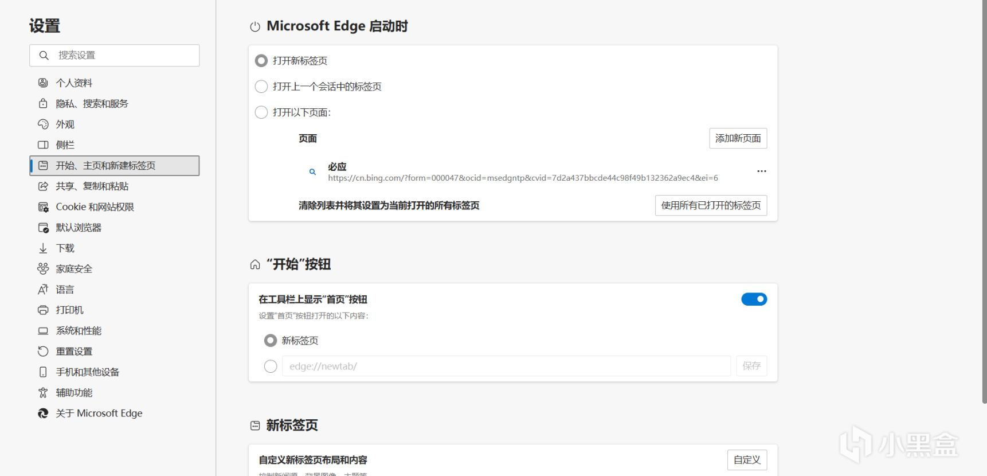Click the Edge logo beside 关于 Microsoft Edge
Viewport: 987px width, 476px height.
pos(43,413)
